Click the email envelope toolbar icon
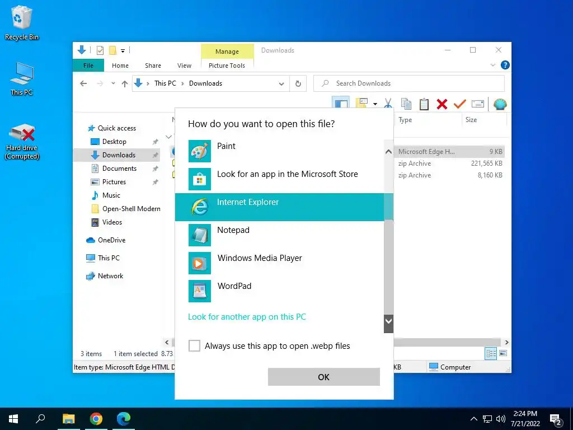This screenshot has height=430, width=573. 478,104
